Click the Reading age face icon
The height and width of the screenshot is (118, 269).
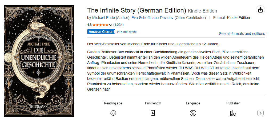click(113, 113)
